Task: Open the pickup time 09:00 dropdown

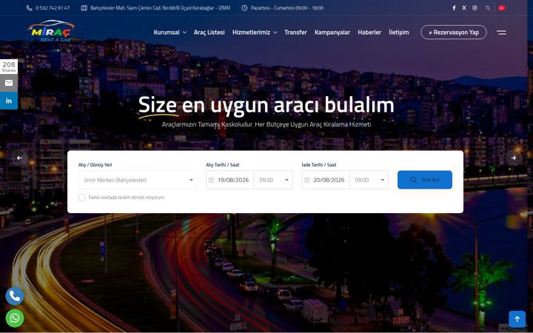Action: [x=273, y=180]
